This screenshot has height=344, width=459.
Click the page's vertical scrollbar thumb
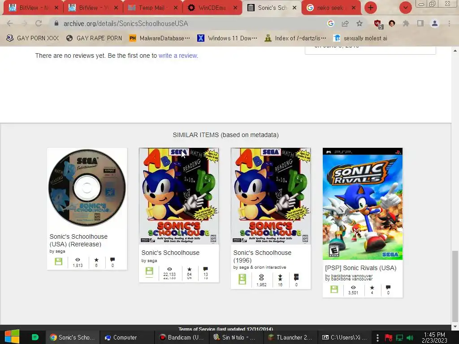point(455,285)
